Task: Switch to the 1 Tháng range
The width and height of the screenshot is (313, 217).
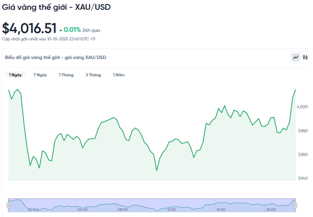Action: pos(66,75)
